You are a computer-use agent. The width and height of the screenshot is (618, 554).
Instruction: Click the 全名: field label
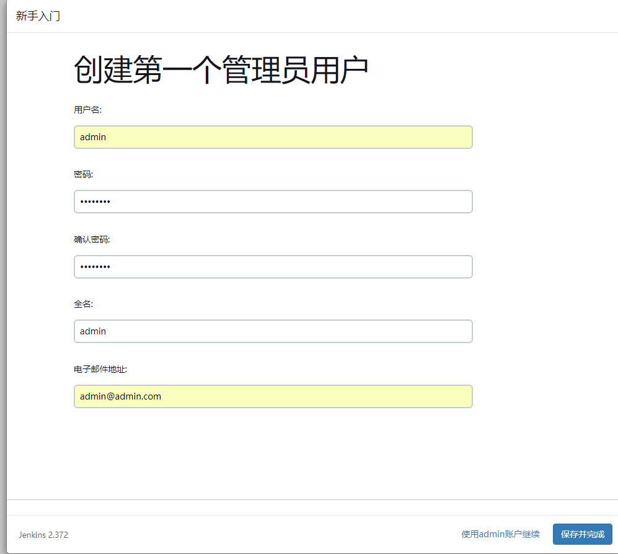[83, 304]
